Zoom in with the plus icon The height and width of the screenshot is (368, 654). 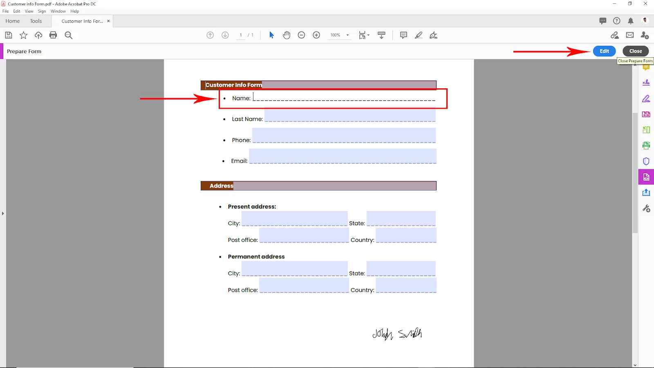(316, 35)
